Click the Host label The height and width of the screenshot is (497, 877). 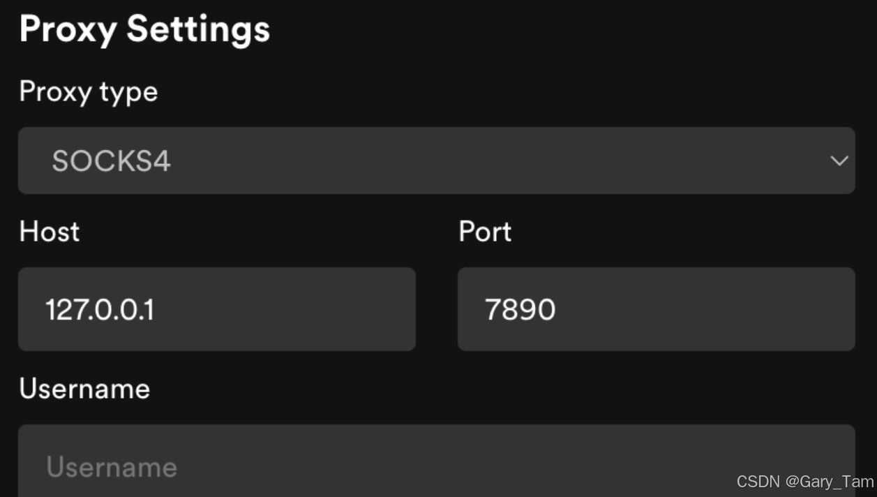[50, 231]
